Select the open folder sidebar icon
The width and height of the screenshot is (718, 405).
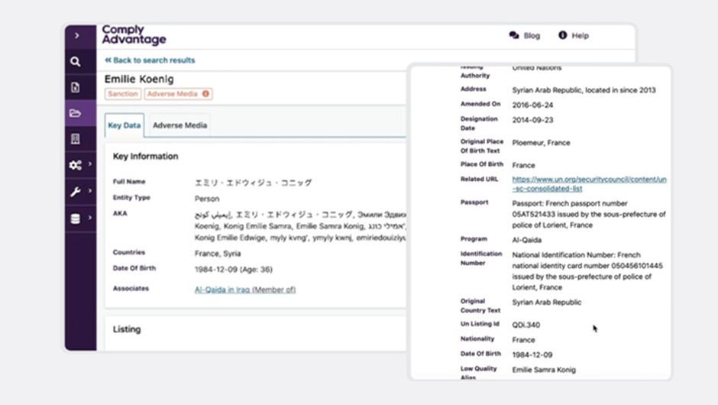76,113
